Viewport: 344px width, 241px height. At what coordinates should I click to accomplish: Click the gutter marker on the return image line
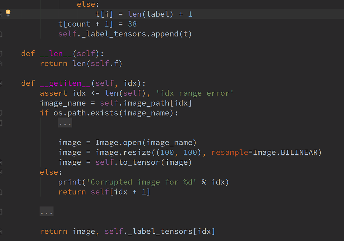click(x=2, y=231)
